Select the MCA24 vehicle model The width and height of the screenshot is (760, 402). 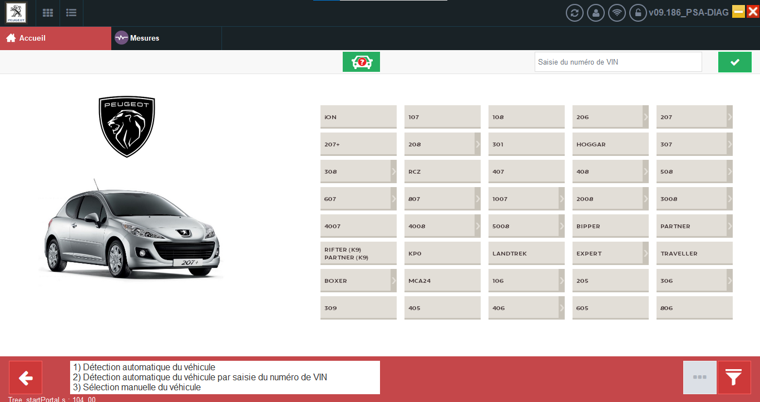tap(442, 281)
